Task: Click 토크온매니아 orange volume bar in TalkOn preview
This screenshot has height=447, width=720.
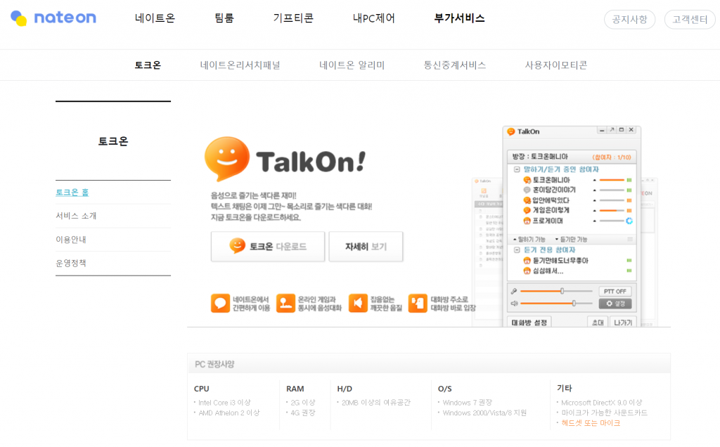Action: [x=612, y=180]
